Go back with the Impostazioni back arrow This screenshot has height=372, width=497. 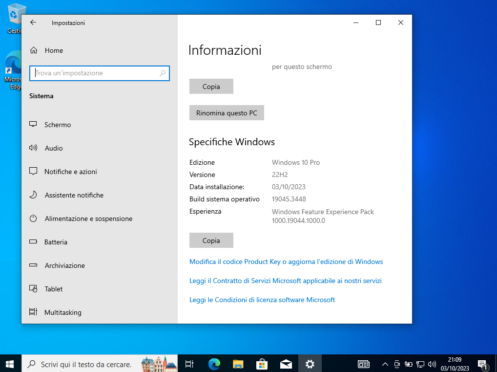[x=33, y=22]
